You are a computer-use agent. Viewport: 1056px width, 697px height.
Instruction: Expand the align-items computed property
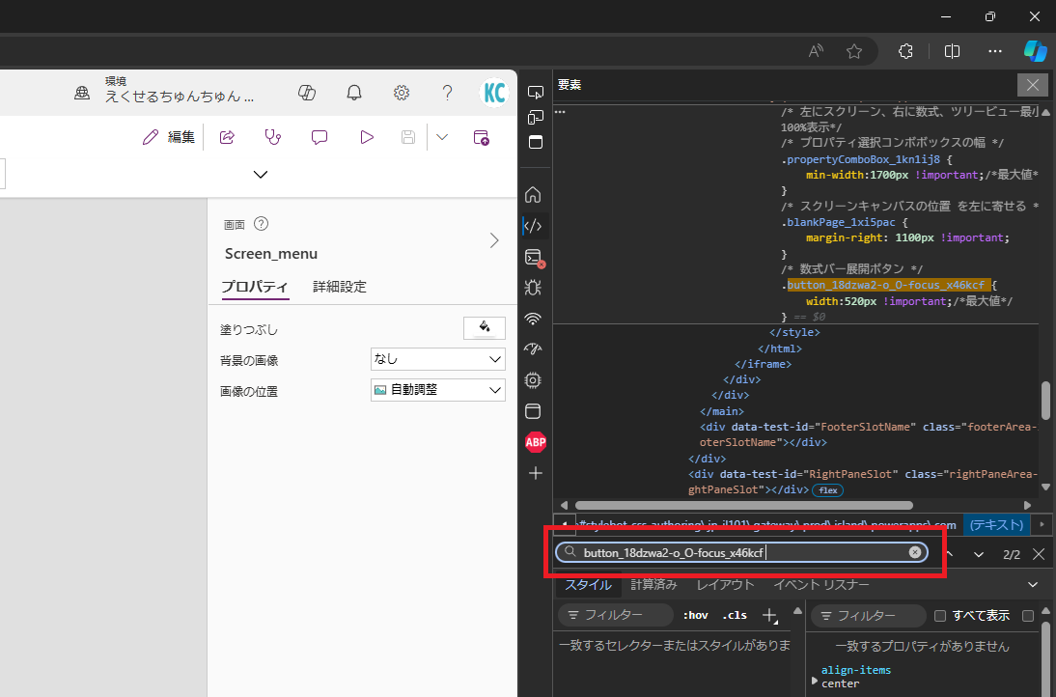coord(815,681)
